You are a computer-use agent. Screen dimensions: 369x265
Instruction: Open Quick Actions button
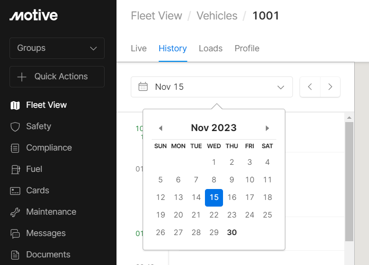57,76
